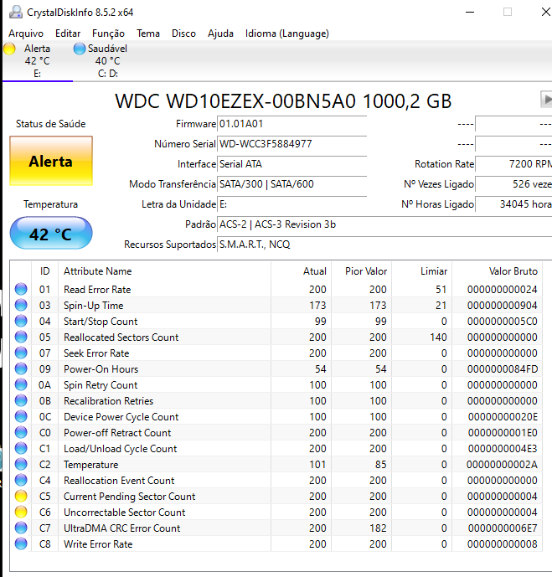Click blue status dot for Device Power Cycle Count
Image resolution: width=552 pixels, height=577 pixels.
click(21, 416)
